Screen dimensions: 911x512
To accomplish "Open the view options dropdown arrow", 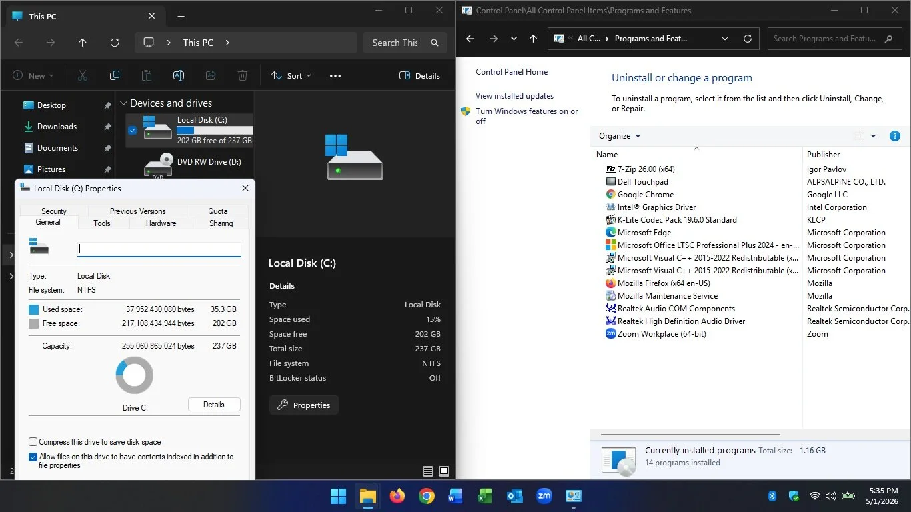I will (x=873, y=136).
